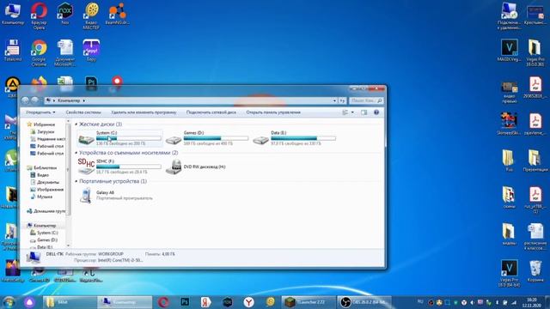Open the Windows Start orb
The width and height of the screenshot is (550, 309).
click(x=9, y=302)
